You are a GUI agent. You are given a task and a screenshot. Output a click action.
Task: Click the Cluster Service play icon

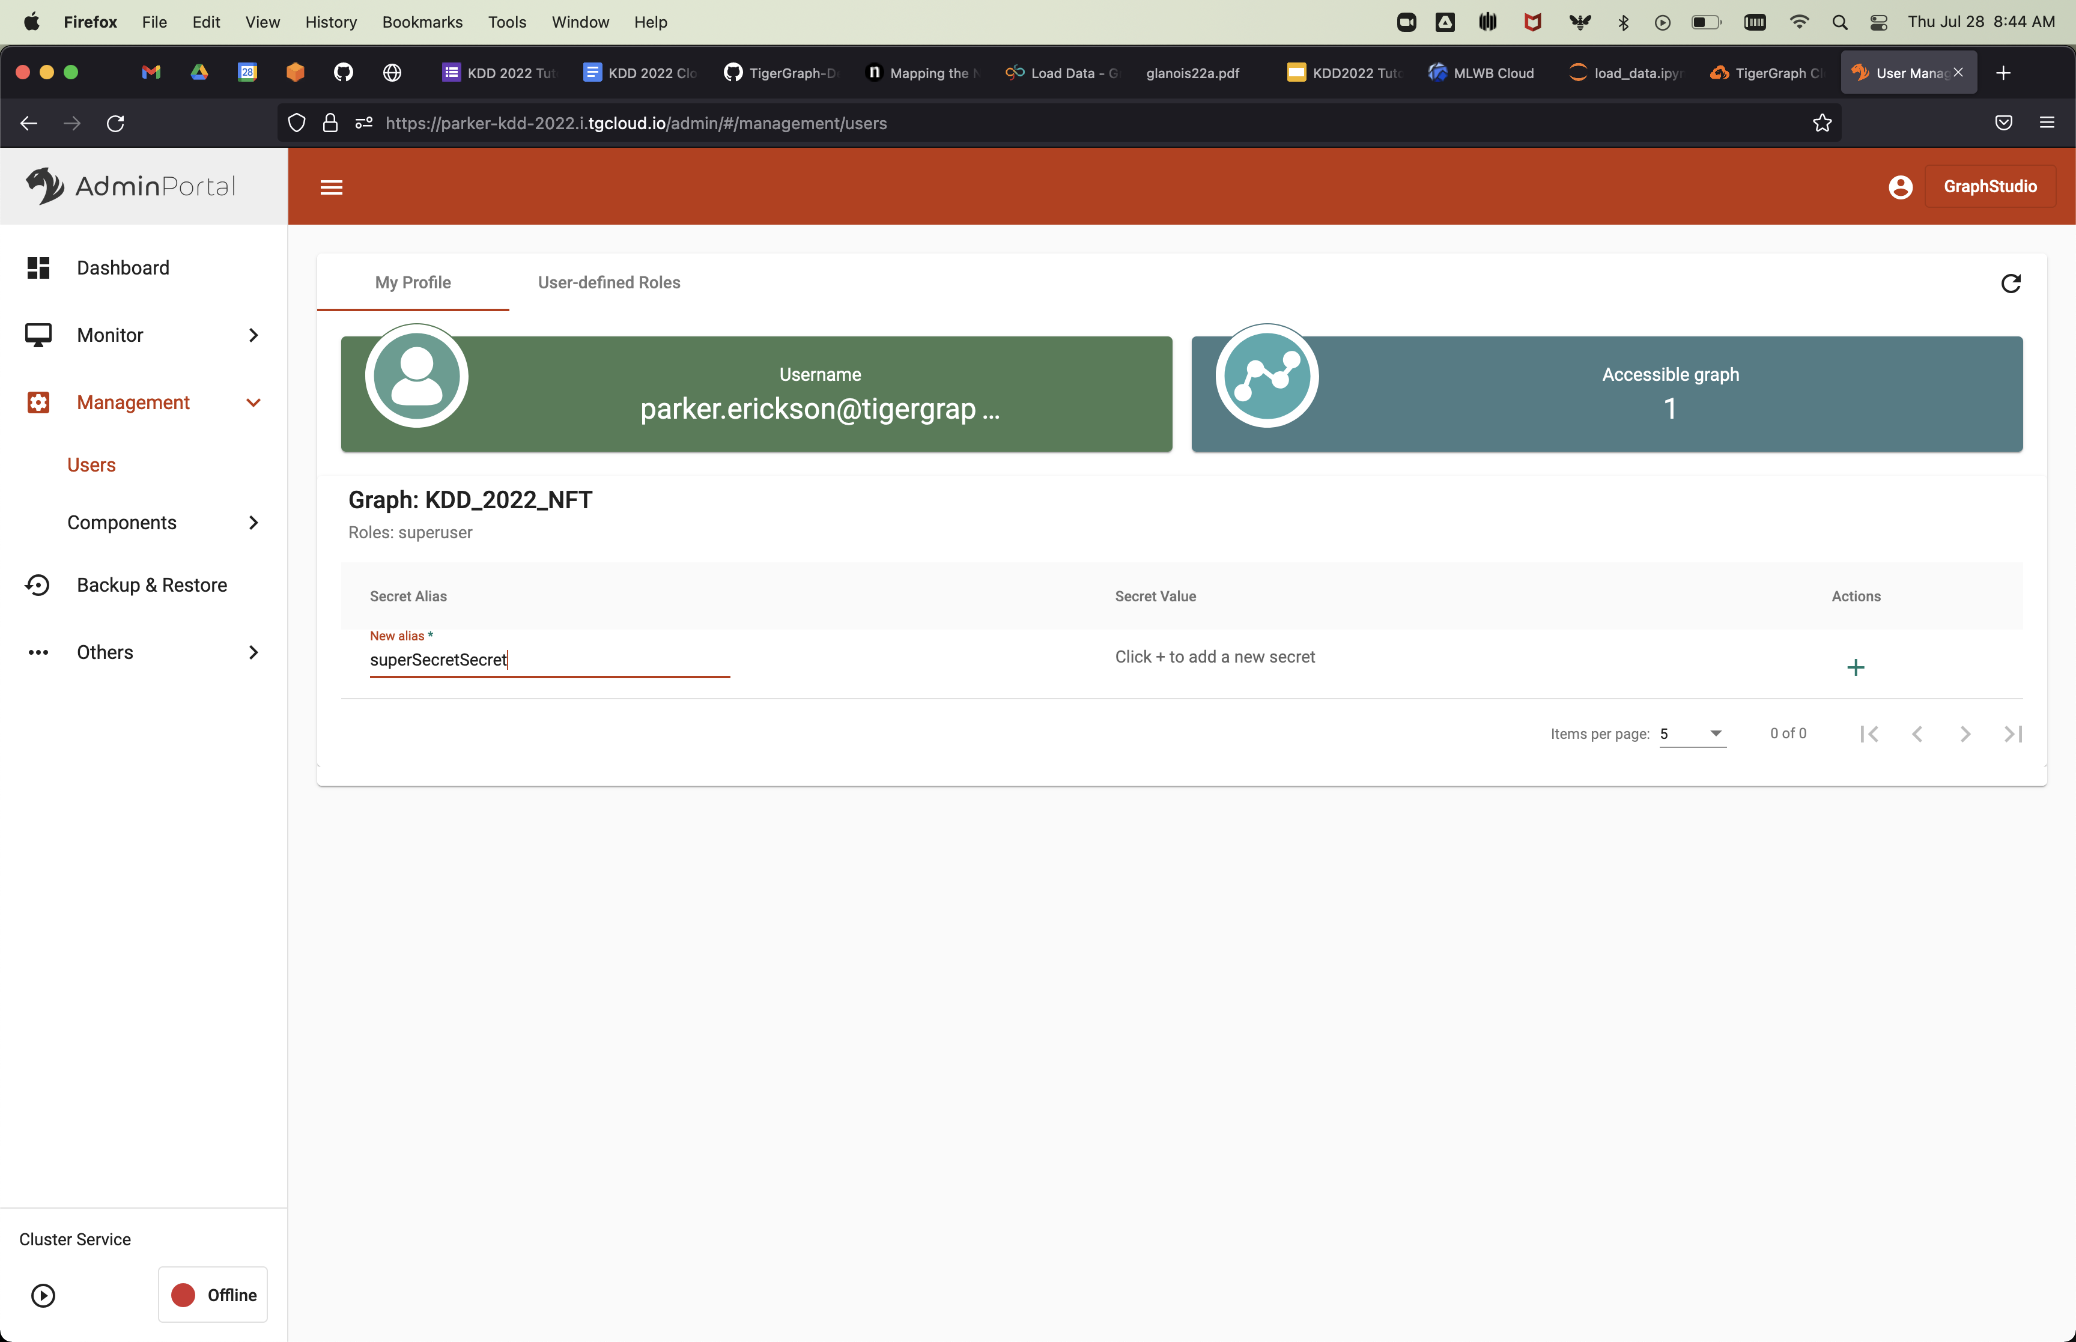43,1295
